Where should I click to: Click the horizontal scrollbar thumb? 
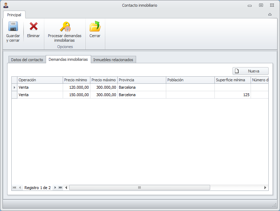140,187
